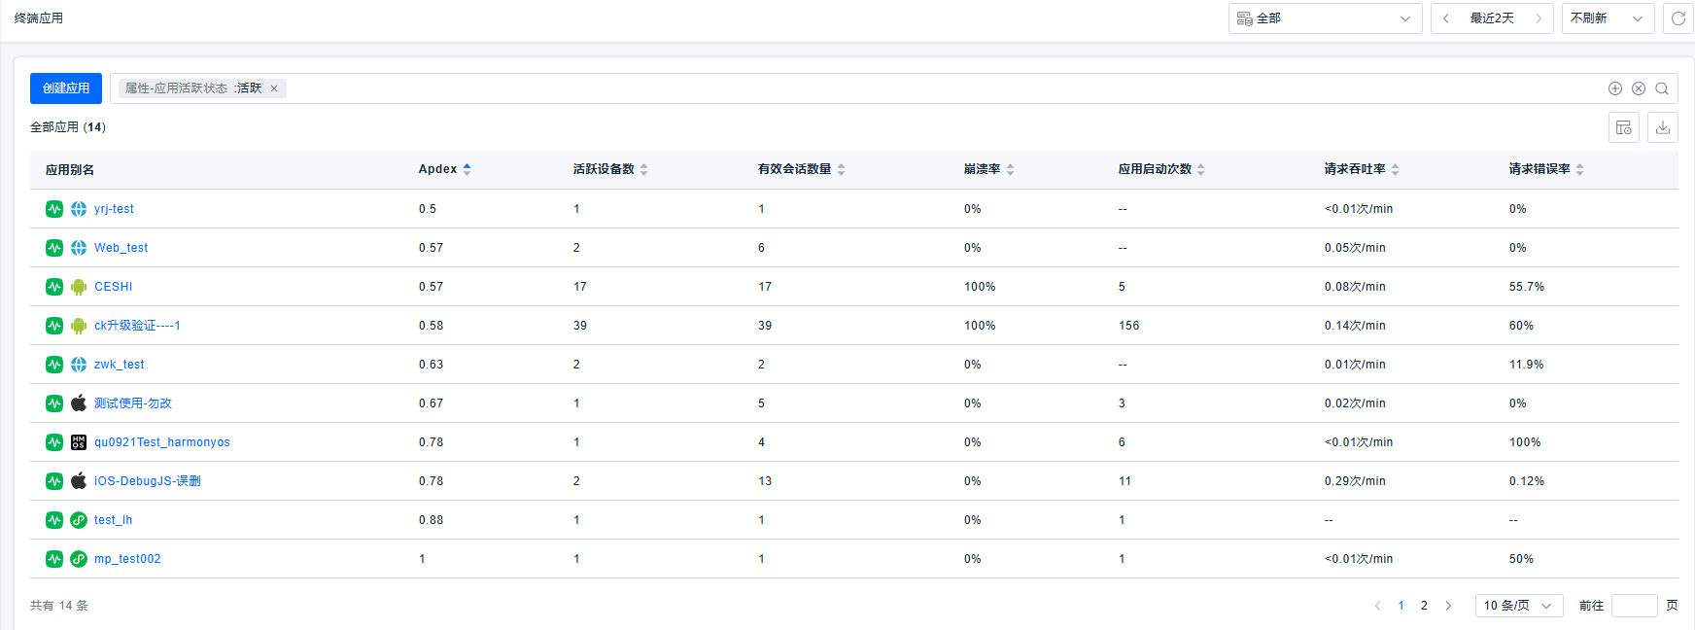The image size is (1695, 630).
Task: Click the HarmonyOS icon for qu0921Test_harmonyos
Action: pos(79,442)
